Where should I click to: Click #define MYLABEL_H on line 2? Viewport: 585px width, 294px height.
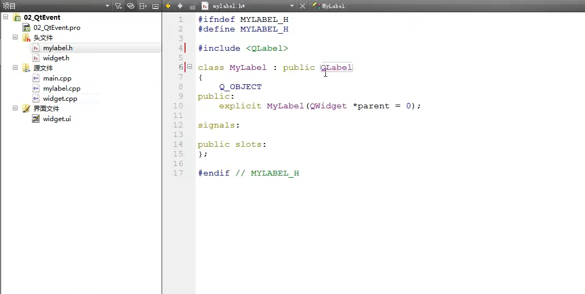(243, 29)
